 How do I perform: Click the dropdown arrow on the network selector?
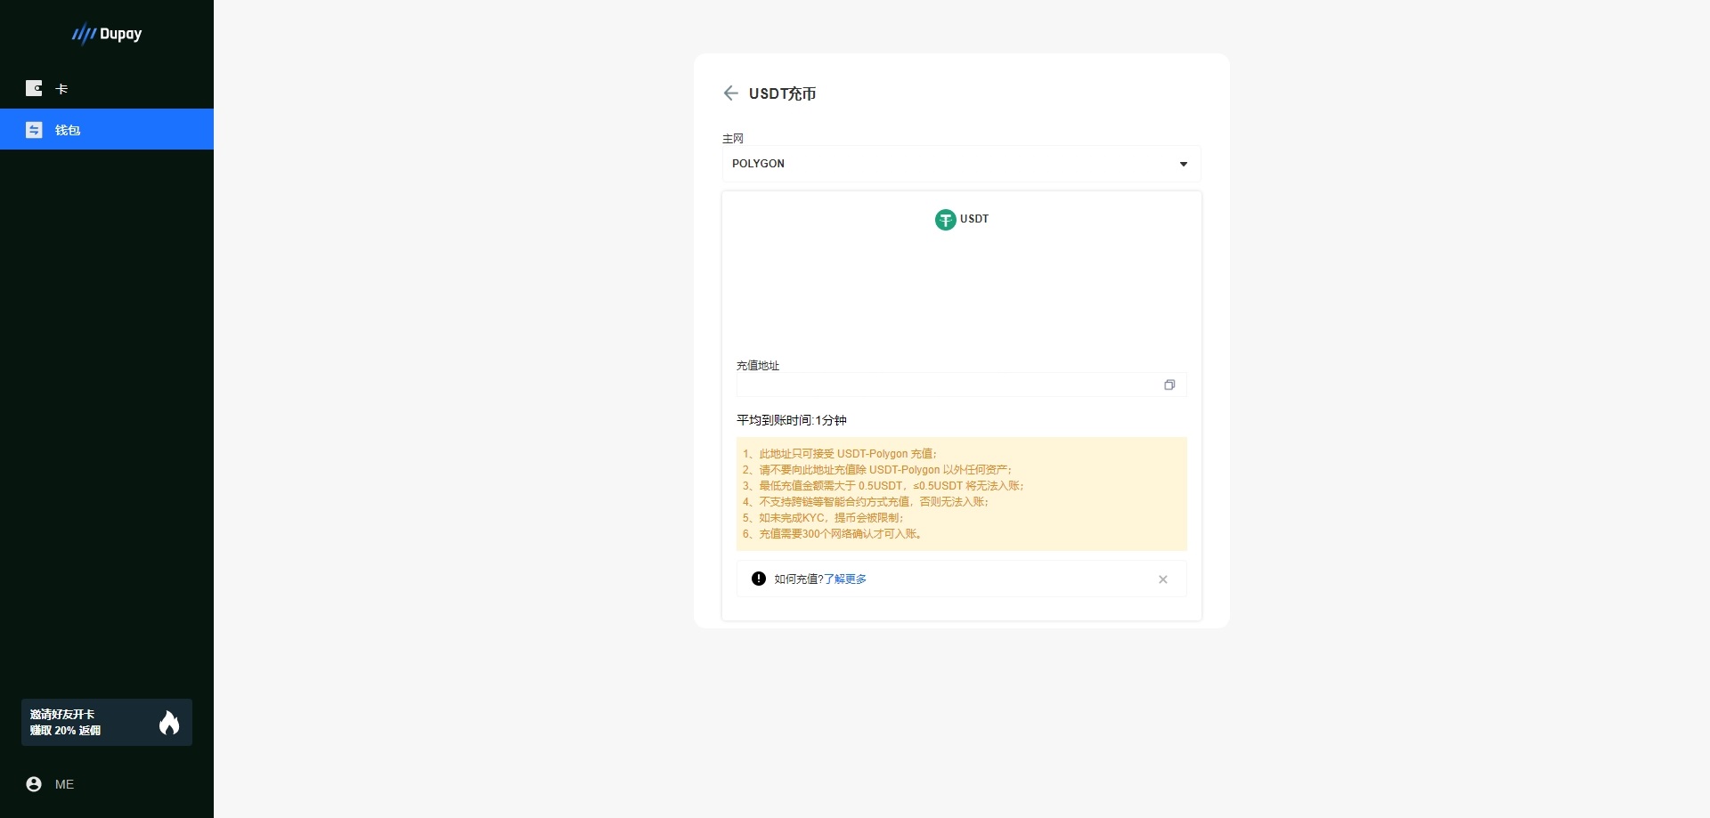click(x=1184, y=164)
